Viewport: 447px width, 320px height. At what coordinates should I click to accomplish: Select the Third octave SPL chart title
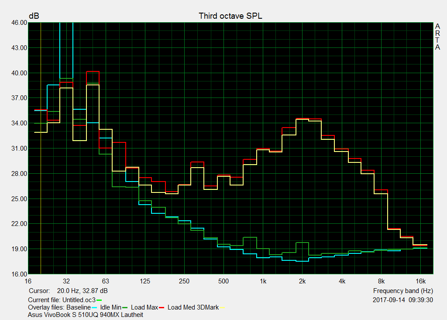[230, 16]
